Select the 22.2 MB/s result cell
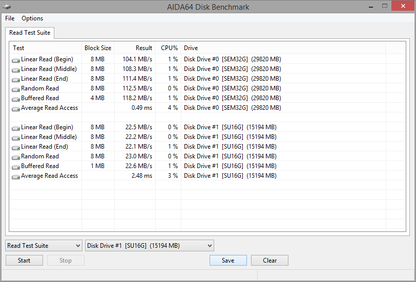The width and height of the screenshot is (416, 282). [139, 137]
